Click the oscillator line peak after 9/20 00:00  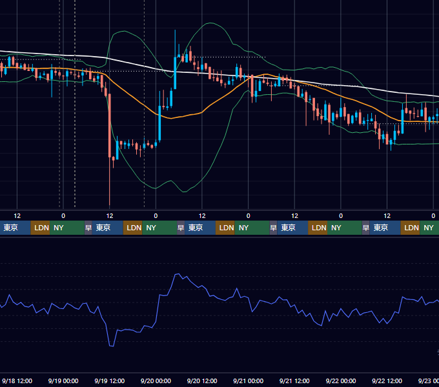[178, 274]
